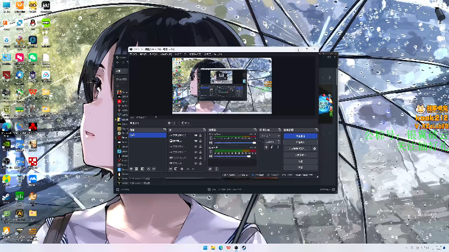The height and width of the screenshot is (252, 449).
Task: Pop out the Audio Mixer dock float icon
Action: [255, 130]
